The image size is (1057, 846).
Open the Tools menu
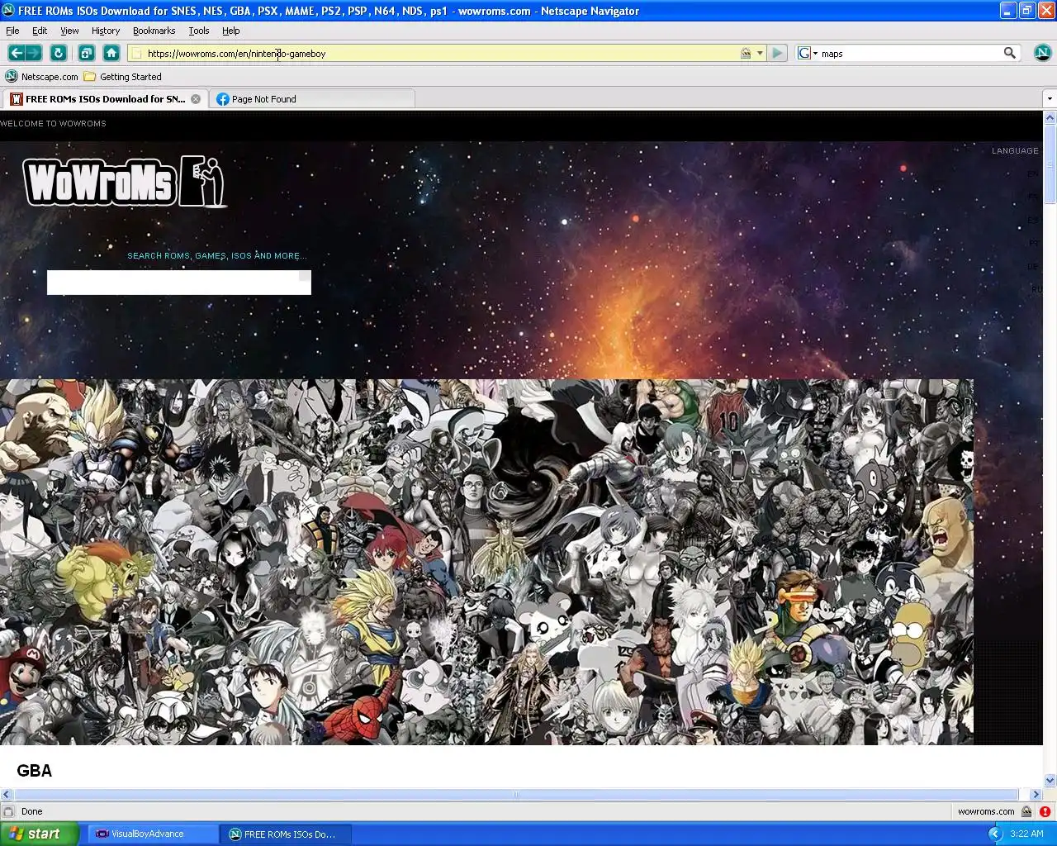tap(199, 31)
